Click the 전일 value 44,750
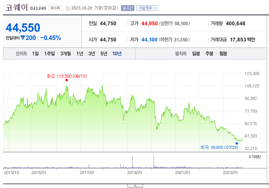This screenshot has width=269, height=188. coord(108,23)
